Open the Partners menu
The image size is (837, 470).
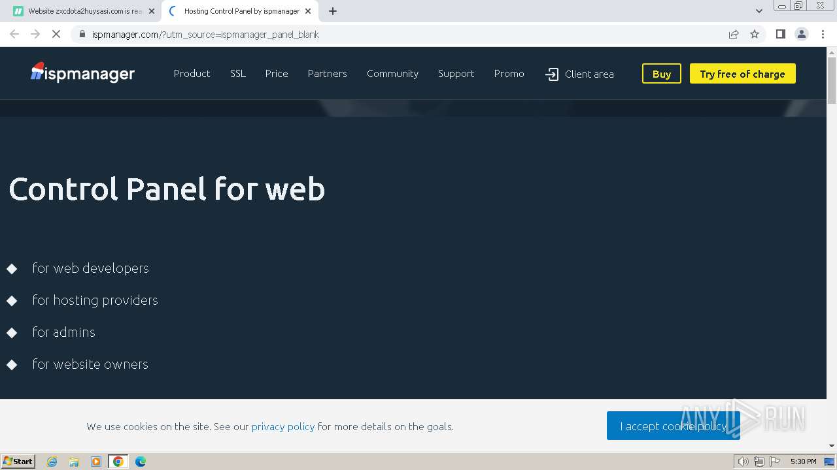[x=328, y=74]
